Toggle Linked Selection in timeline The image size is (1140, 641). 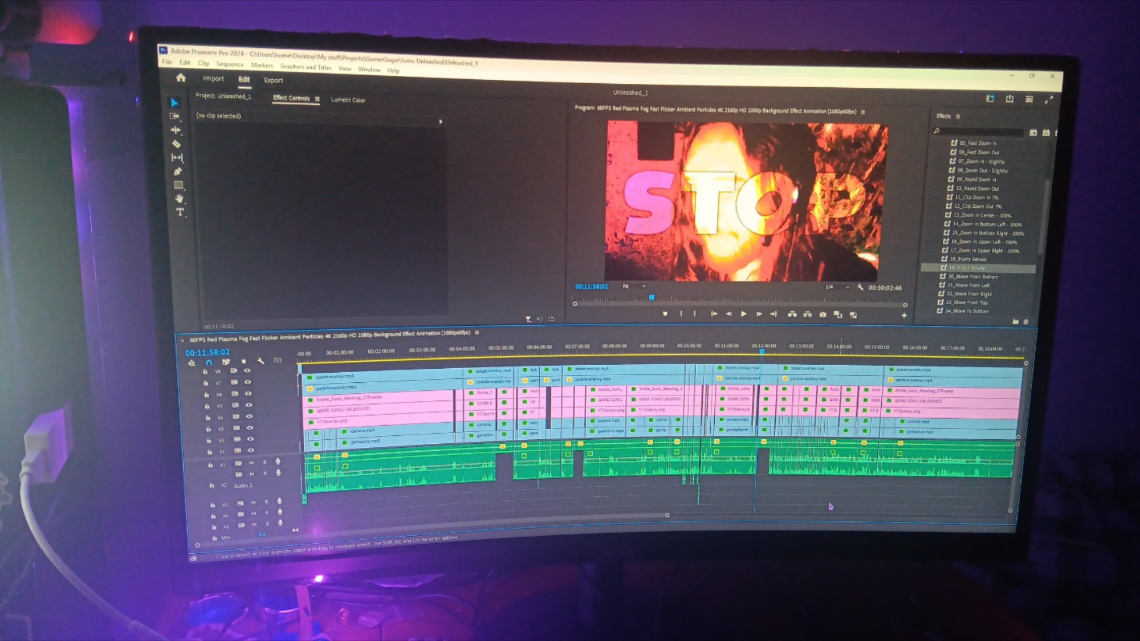click(226, 362)
